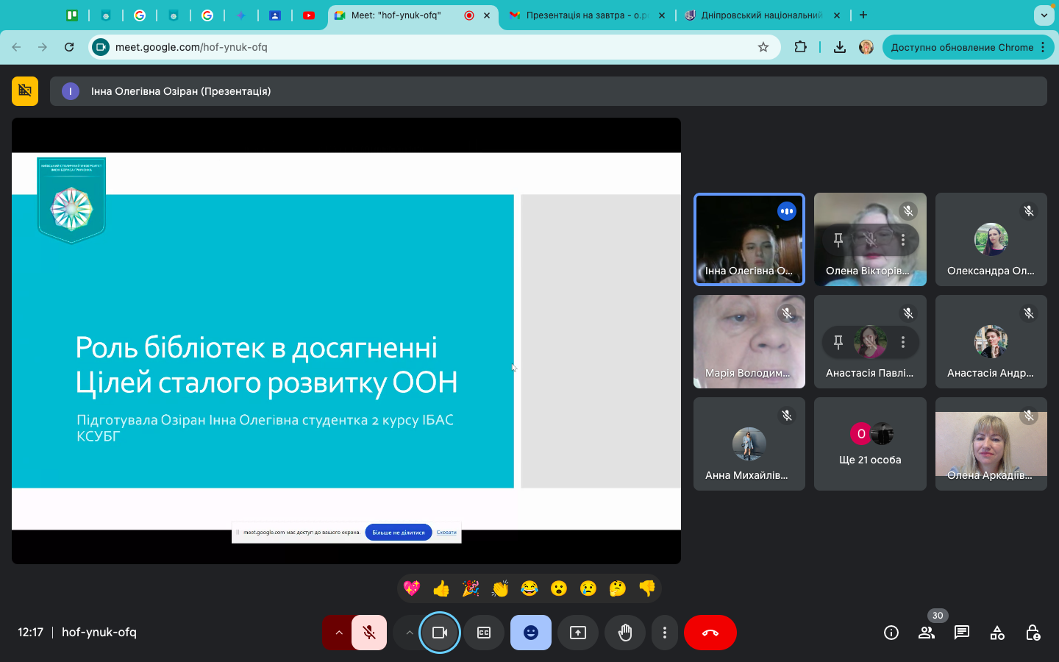This screenshot has height=662, width=1059.
Task: Click the Доступно обновление Chrome button
Action: point(962,47)
